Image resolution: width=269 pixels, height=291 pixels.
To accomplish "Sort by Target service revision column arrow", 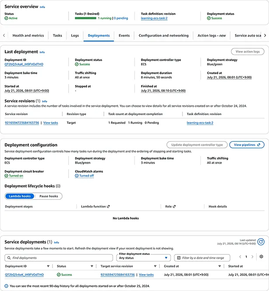I will coord(155,266).
